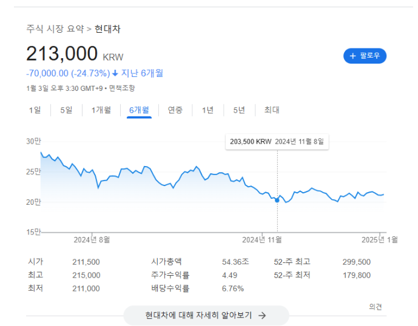
Task: Click the 2024년 8월 axis label
Action: 92,240
